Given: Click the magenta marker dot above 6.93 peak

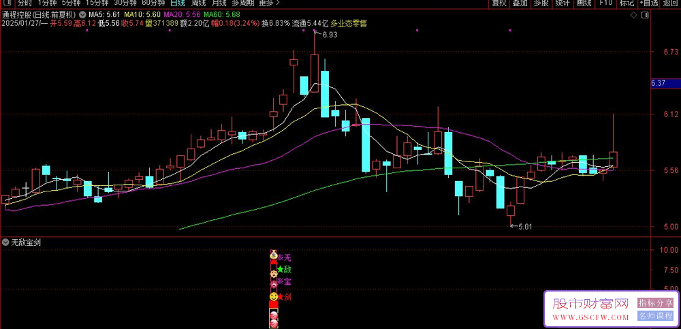Looking at the screenshot, I should coord(315,31).
